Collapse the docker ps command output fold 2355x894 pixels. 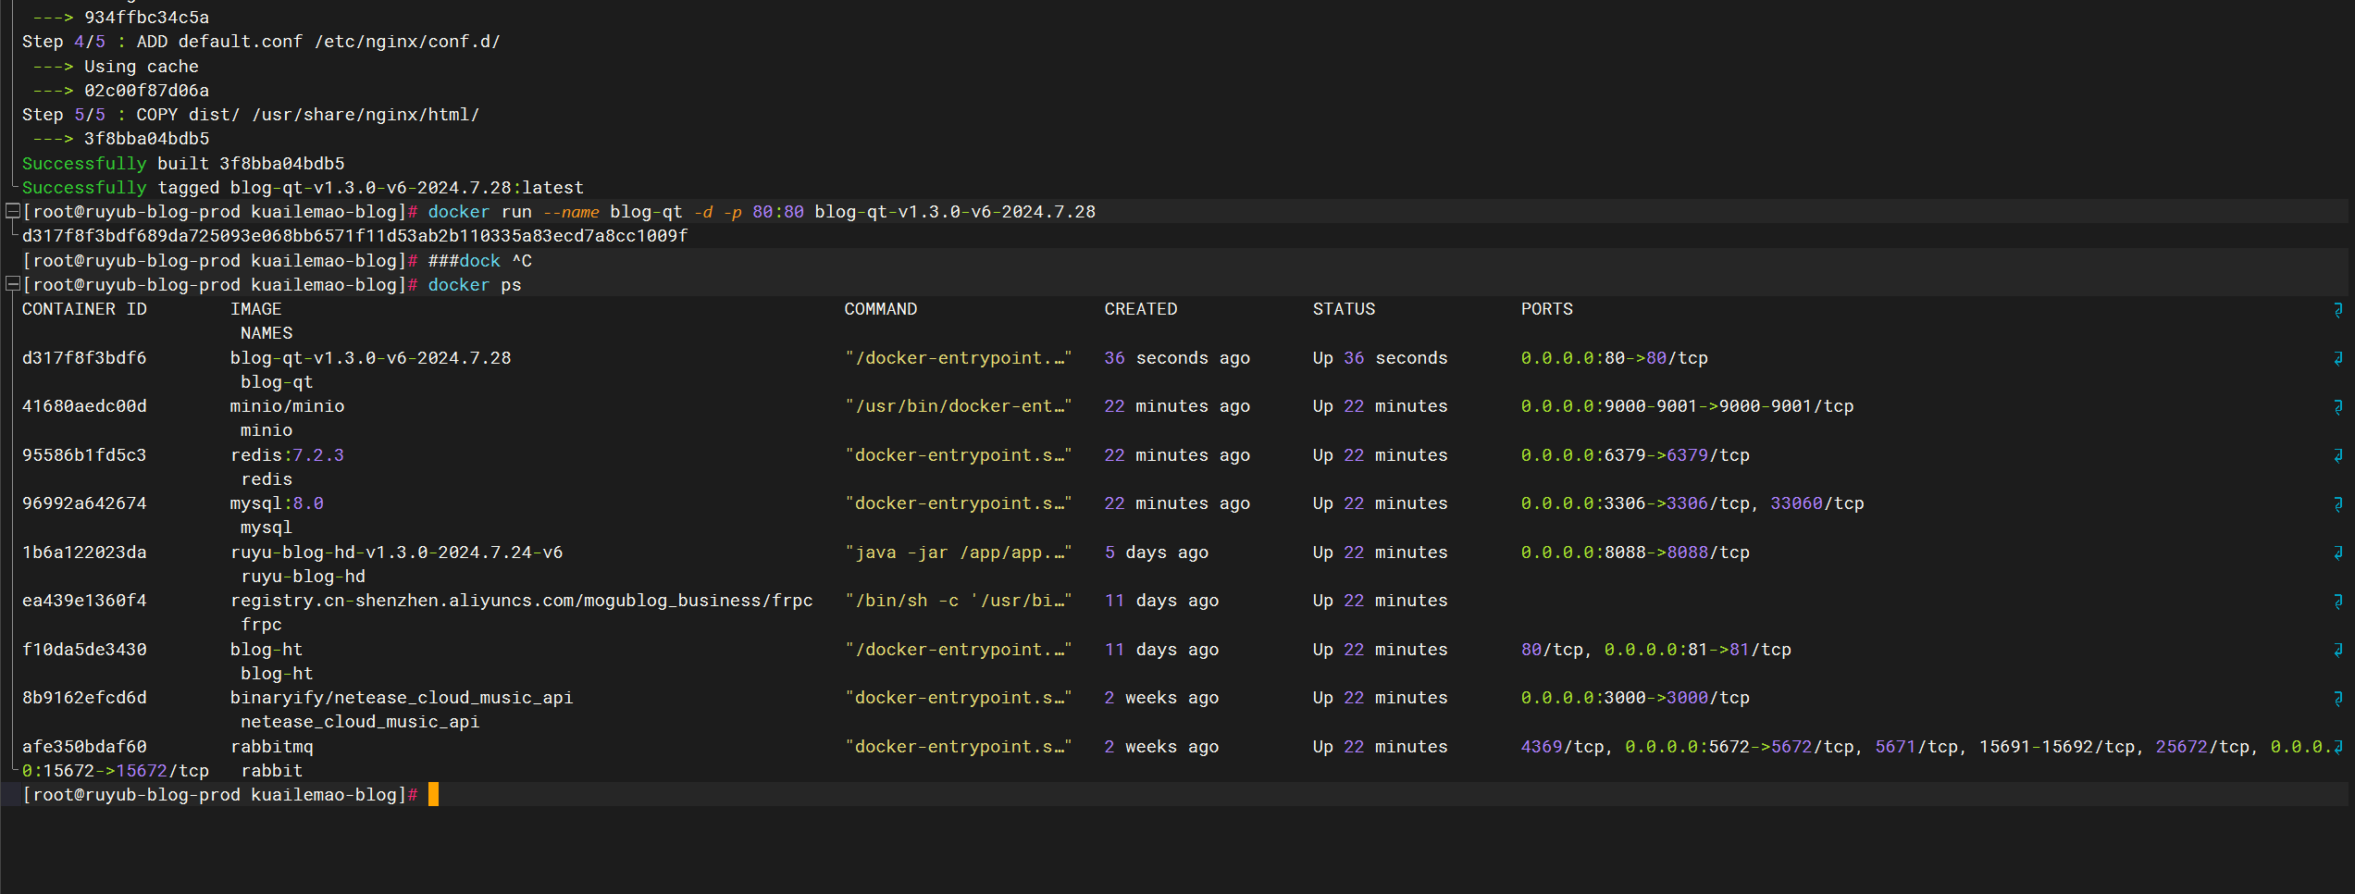coord(13,285)
